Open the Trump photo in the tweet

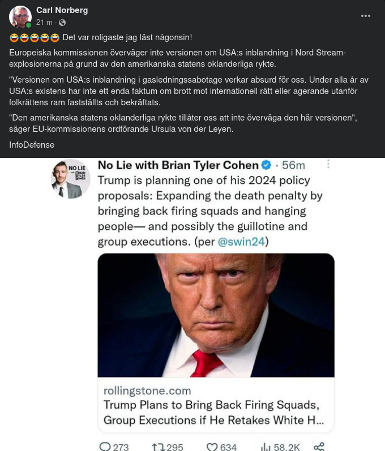click(216, 315)
